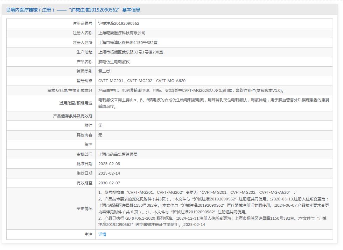The image size is (343, 250).
Task: Select expiry date 2030-02-07
Action: [109, 183]
